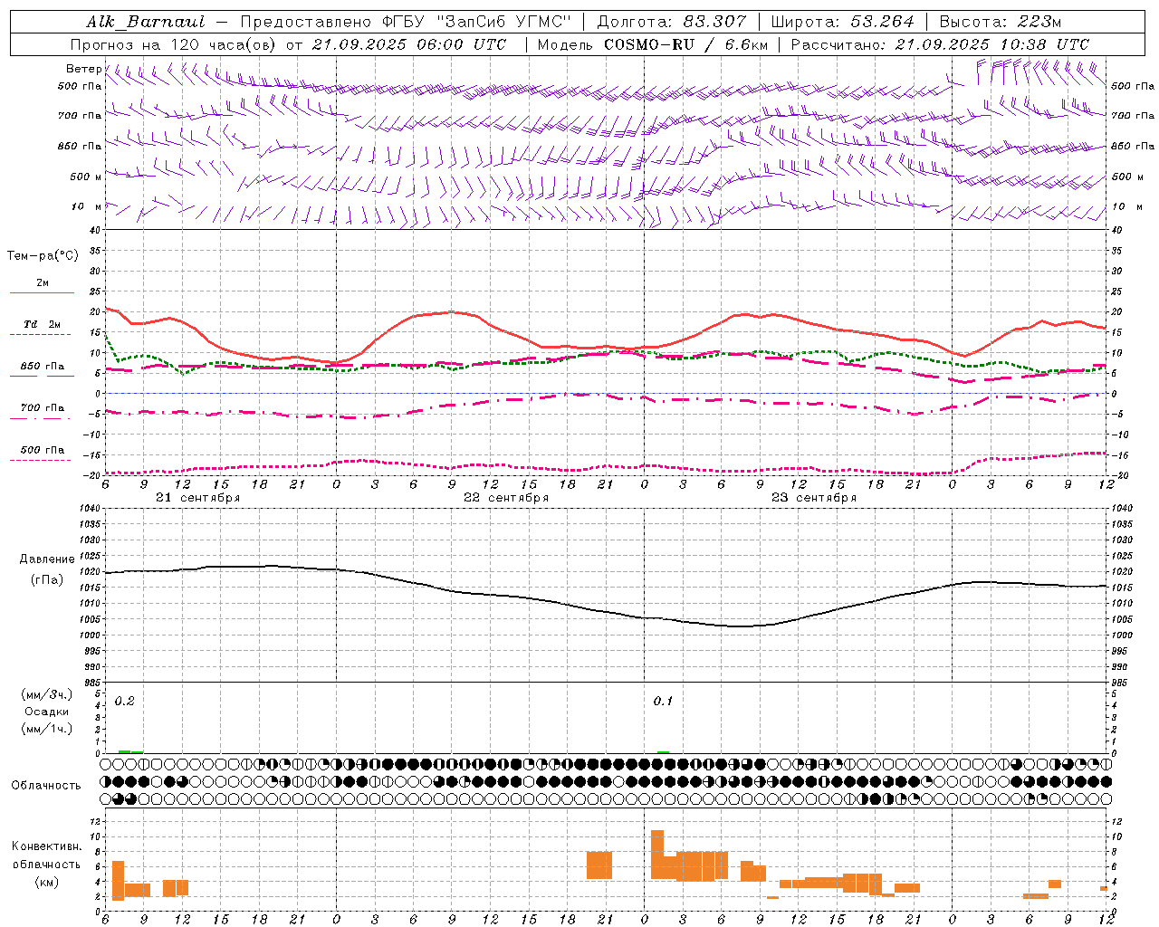Click the Облачность row label

click(x=46, y=786)
